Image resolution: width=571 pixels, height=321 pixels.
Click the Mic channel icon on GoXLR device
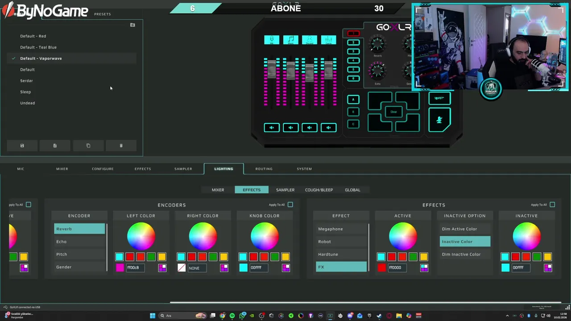click(272, 40)
